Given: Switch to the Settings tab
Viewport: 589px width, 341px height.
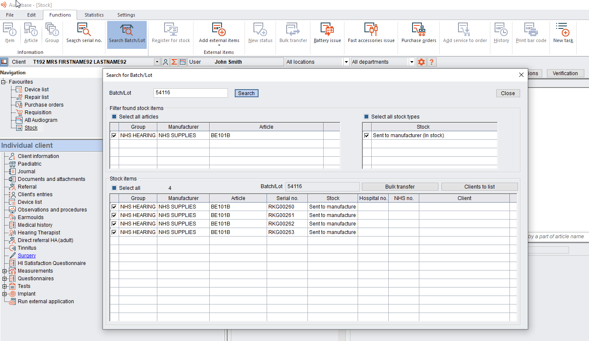Looking at the screenshot, I should coord(126,15).
